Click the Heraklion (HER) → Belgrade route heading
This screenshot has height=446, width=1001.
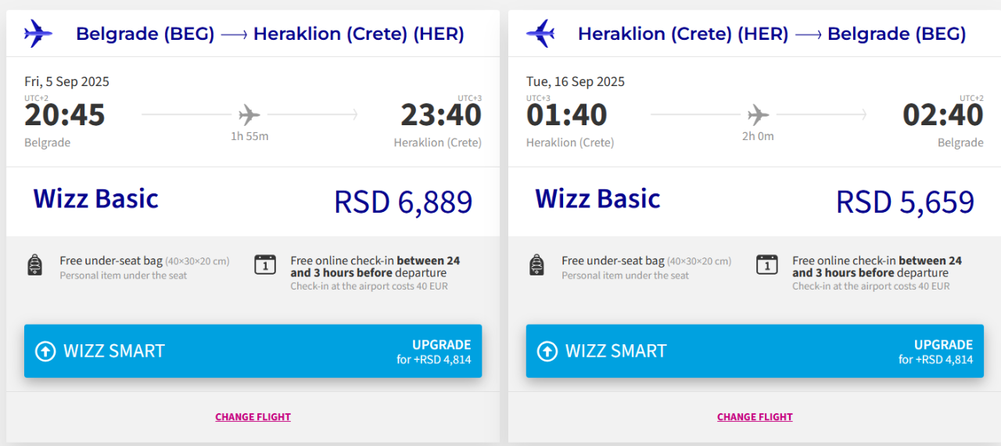772,34
